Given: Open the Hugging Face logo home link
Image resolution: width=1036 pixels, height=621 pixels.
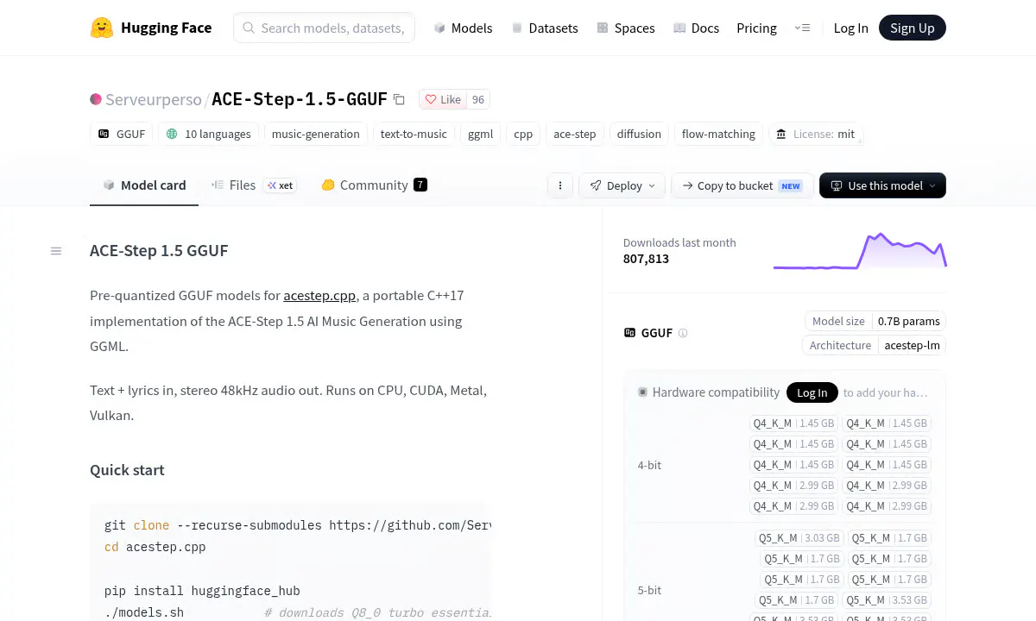Looking at the screenshot, I should (x=151, y=28).
